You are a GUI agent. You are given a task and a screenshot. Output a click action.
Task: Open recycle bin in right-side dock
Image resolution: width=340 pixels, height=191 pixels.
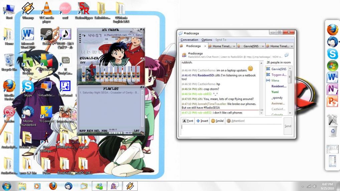332,131
